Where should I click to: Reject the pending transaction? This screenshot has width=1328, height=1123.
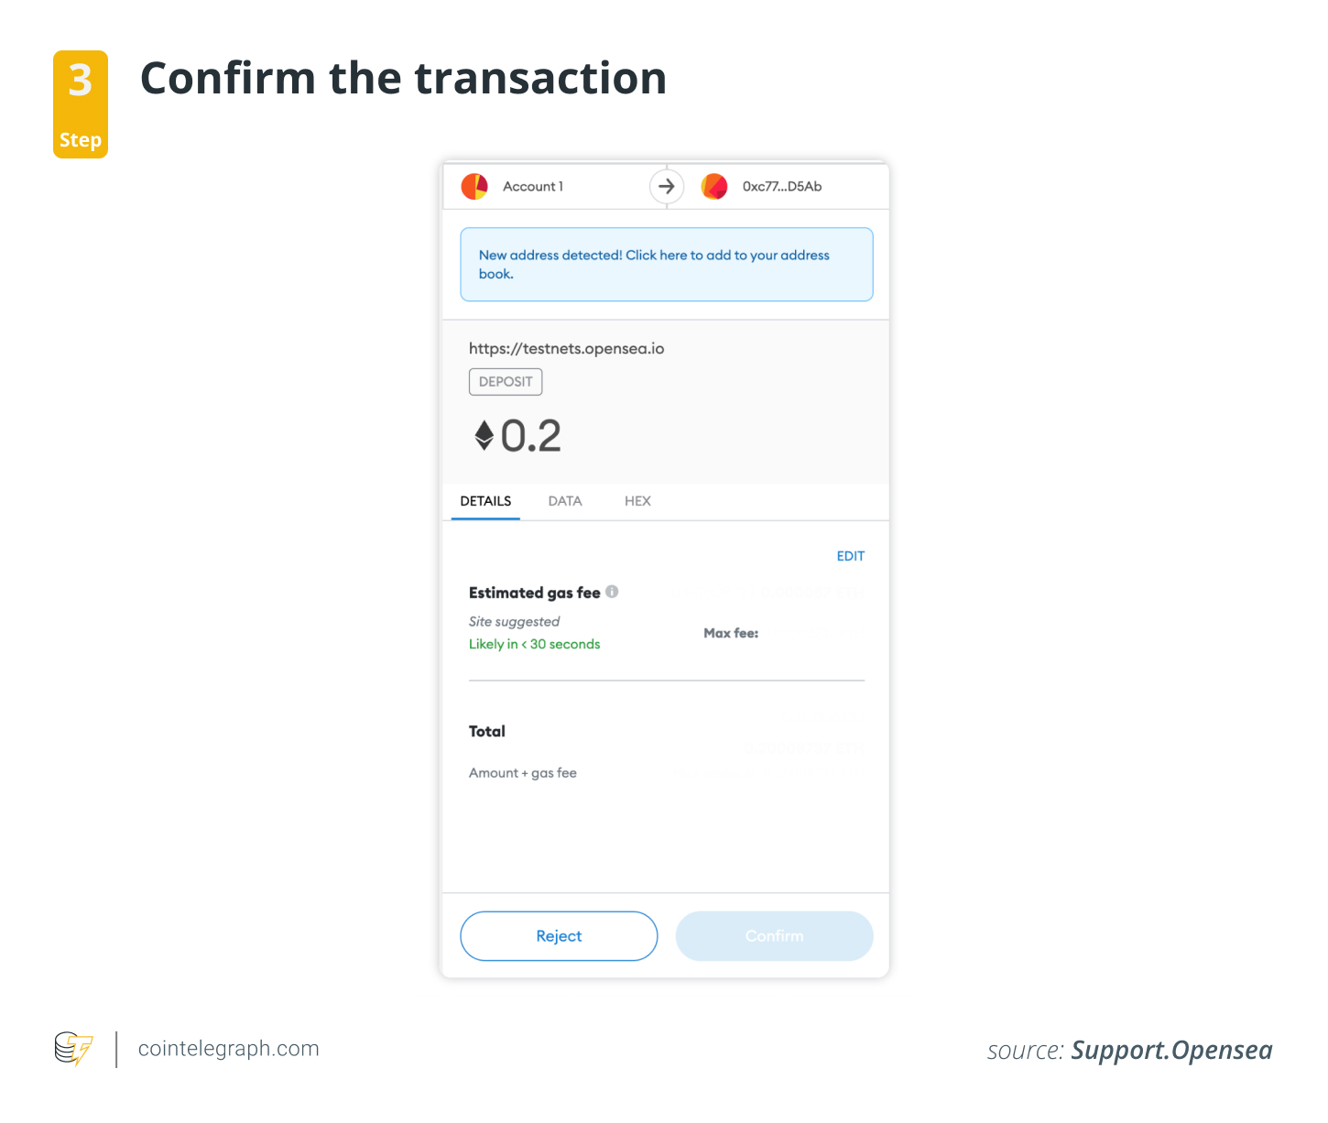click(558, 935)
